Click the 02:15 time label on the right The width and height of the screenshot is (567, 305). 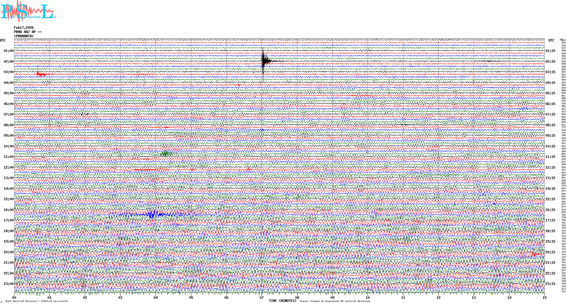coord(550,62)
